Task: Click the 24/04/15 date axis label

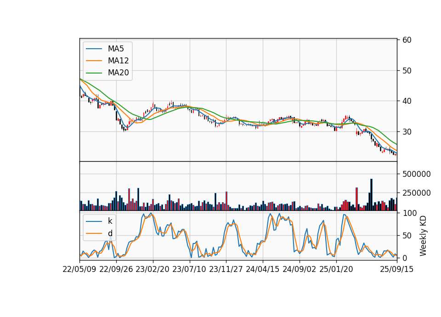Action: tap(263, 269)
